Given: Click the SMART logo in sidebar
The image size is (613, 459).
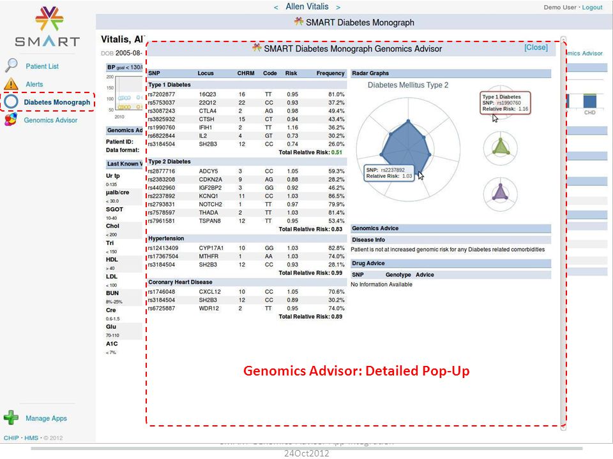Looking at the screenshot, I should coord(47,27).
